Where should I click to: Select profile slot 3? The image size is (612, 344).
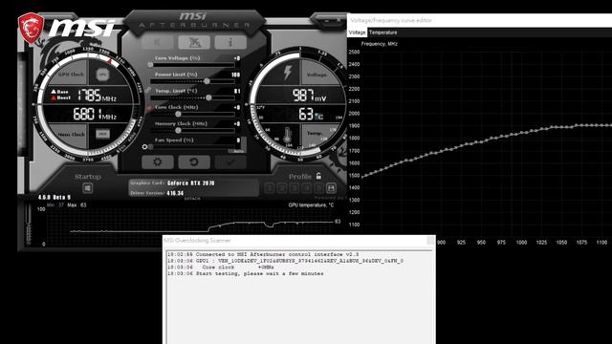click(294, 188)
